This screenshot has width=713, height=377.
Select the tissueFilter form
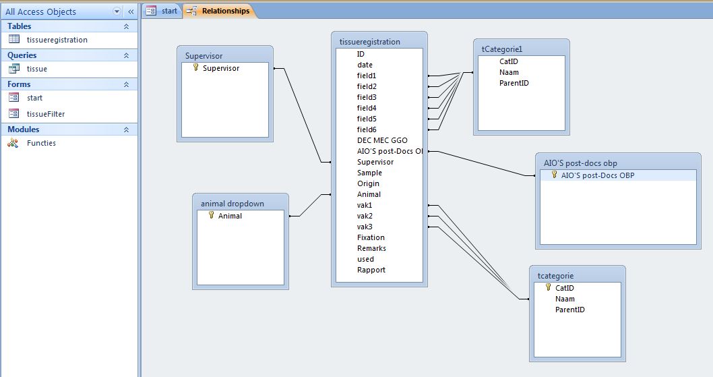tap(46, 114)
